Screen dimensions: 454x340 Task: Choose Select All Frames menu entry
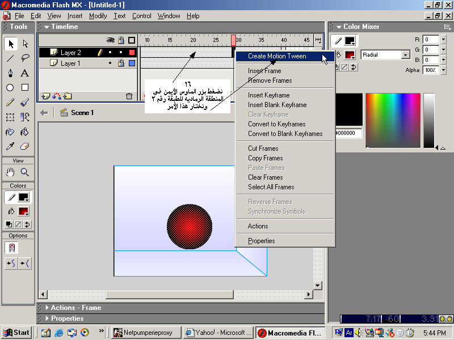[x=285, y=187]
